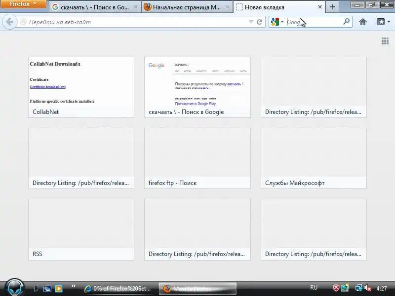This screenshot has width=395, height=296.
Task: Open a new tab with plus button
Action: 332,7
